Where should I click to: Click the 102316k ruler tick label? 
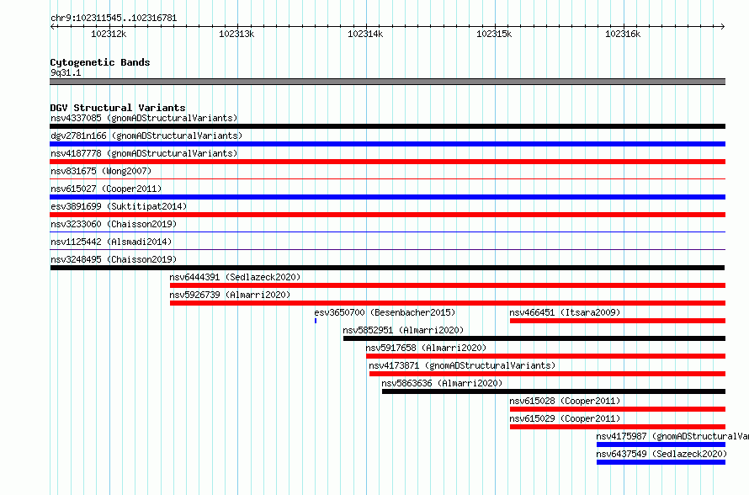(623, 34)
